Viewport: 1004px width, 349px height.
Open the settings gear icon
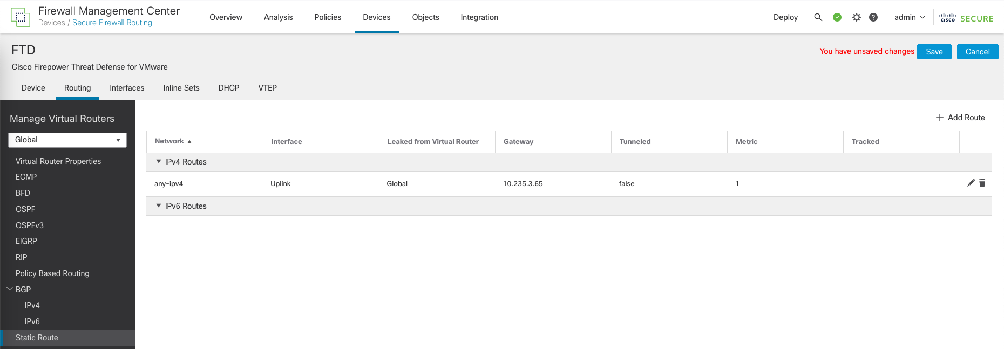[856, 17]
